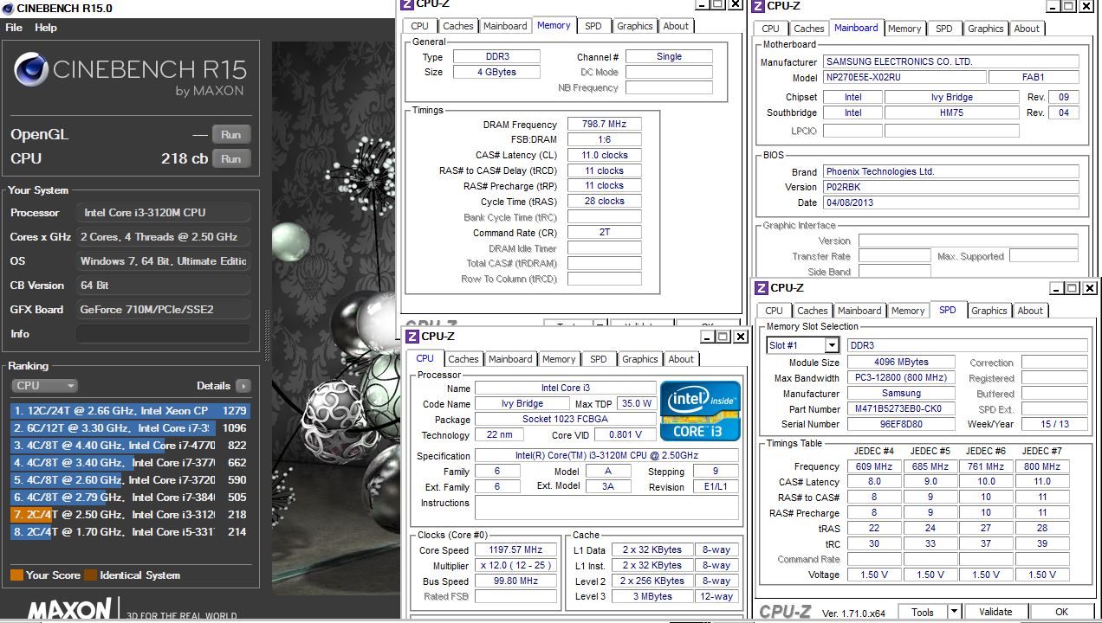The image size is (1102, 623).
Task: Click serial number 96EF8D80
Action: 901,425
